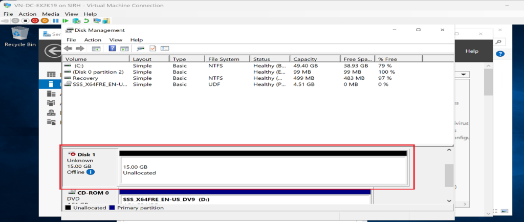Click the Offline info icon on Disk 1
The width and height of the screenshot is (524, 222).
(x=91, y=172)
